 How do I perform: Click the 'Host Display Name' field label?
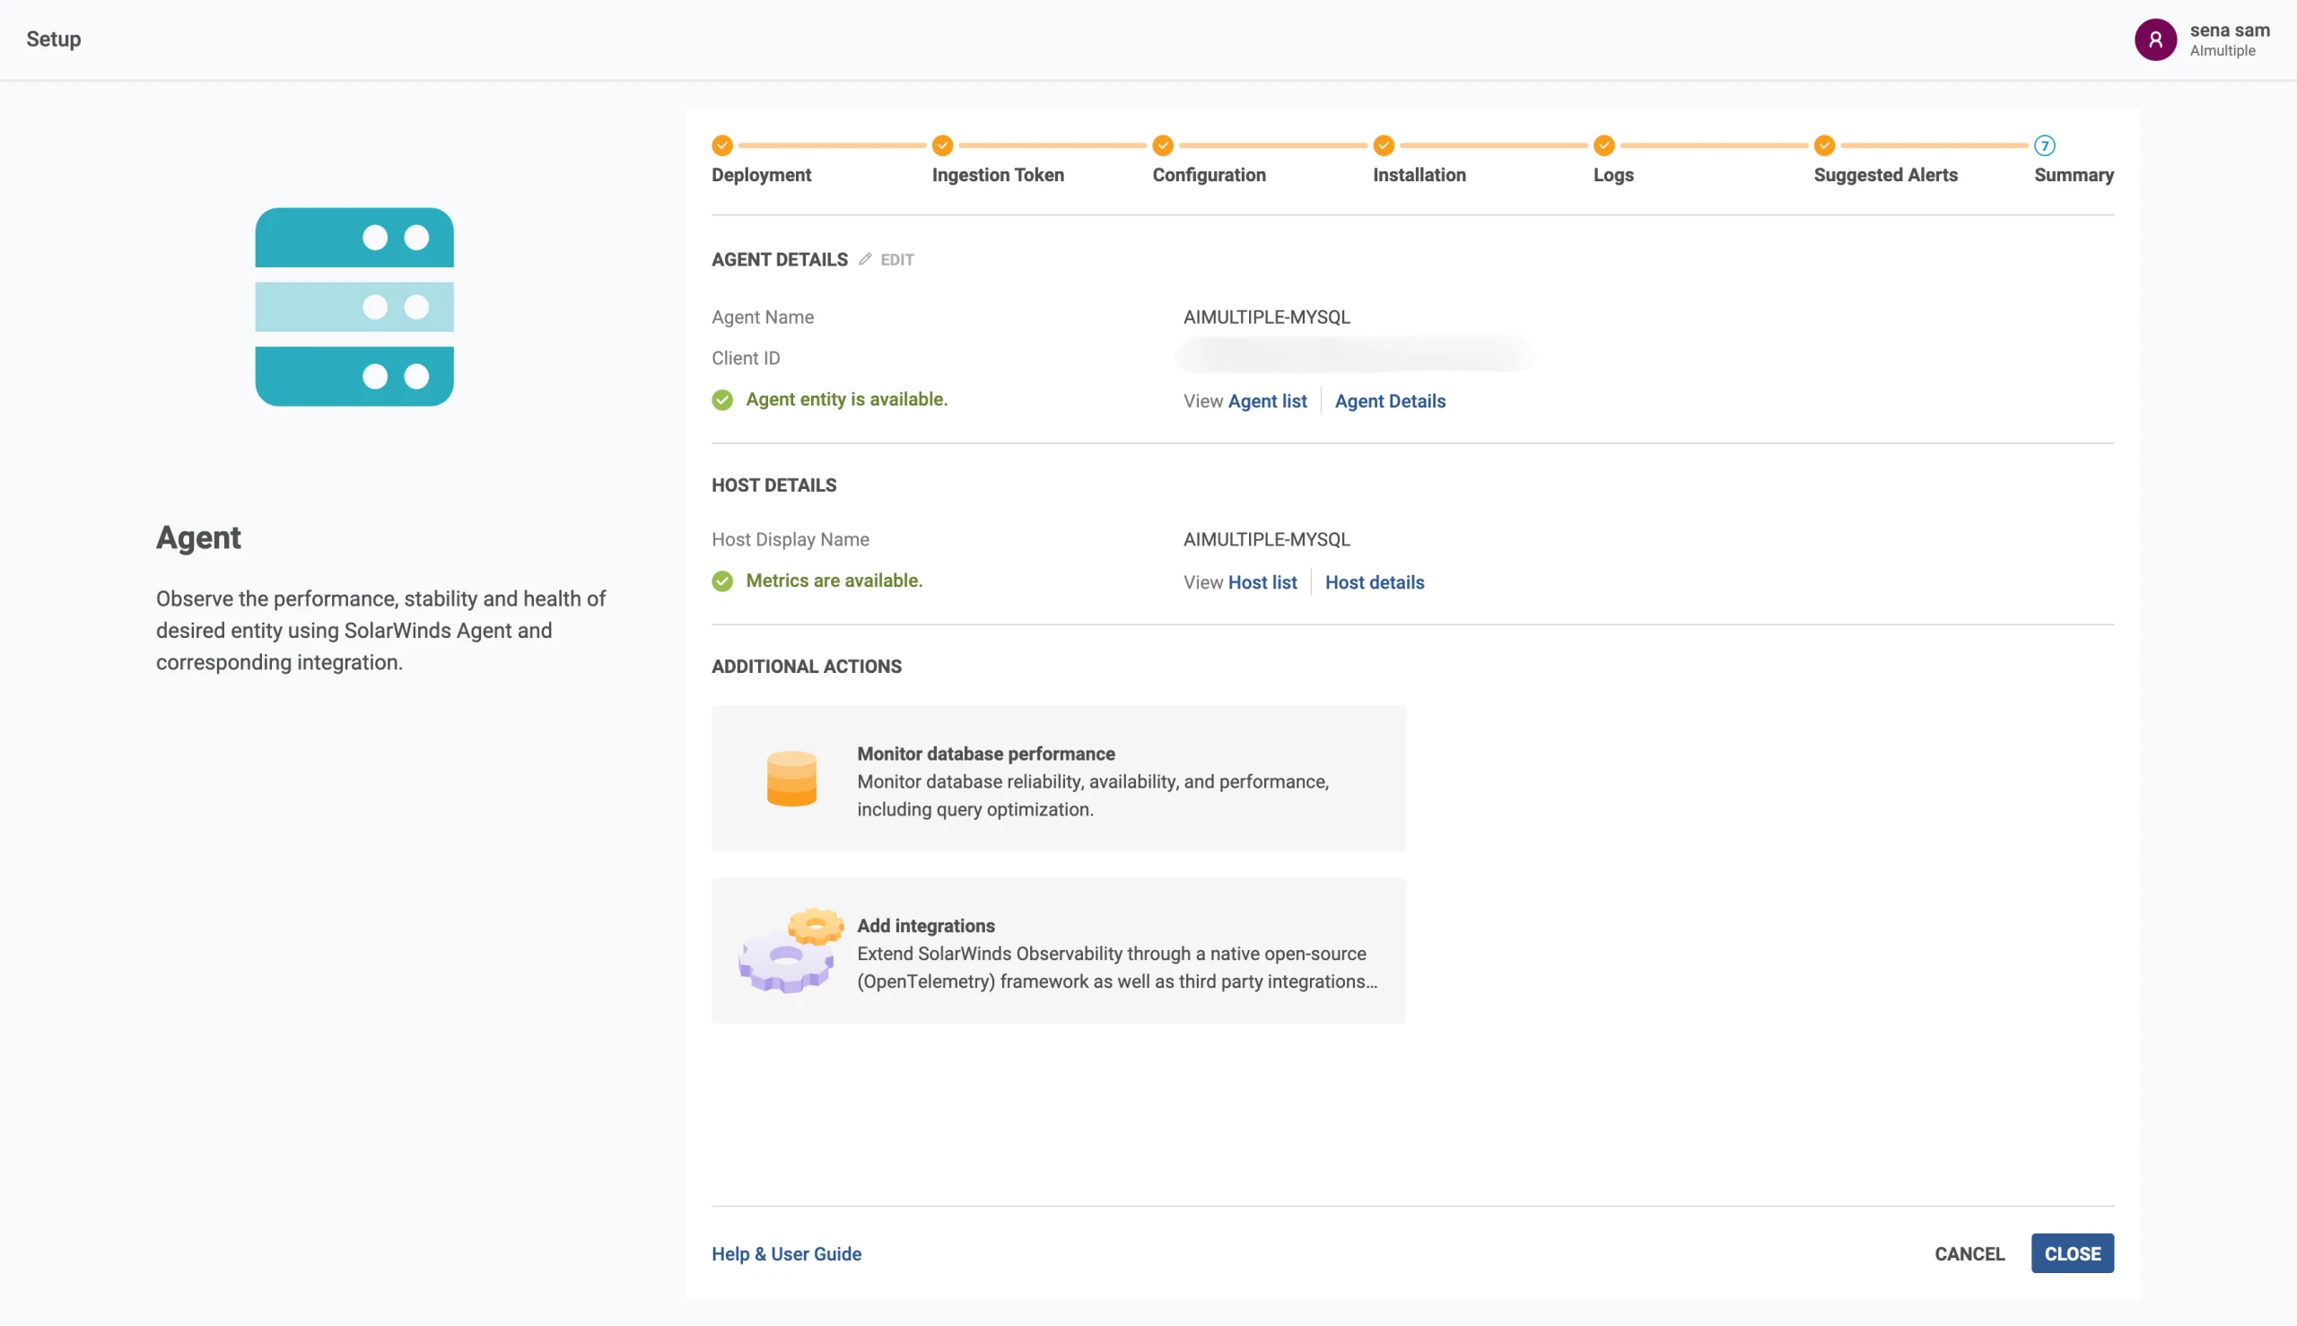pyautogui.click(x=790, y=539)
